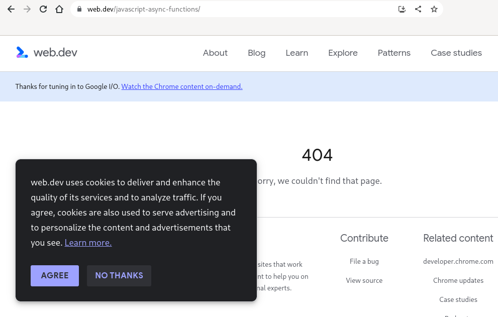Go back to the previous page
This screenshot has width=498, height=317.
pos(11,9)
